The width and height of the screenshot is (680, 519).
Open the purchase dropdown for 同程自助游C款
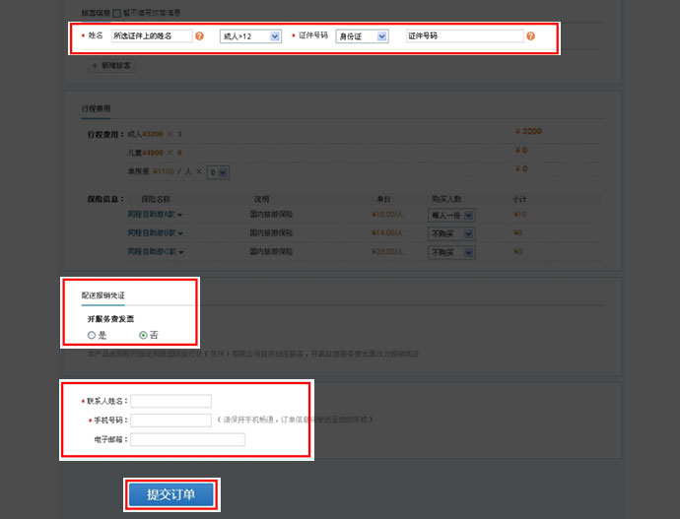450,252
